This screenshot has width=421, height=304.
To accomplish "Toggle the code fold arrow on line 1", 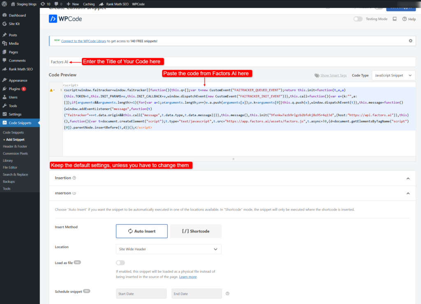I will pos(54,90).
